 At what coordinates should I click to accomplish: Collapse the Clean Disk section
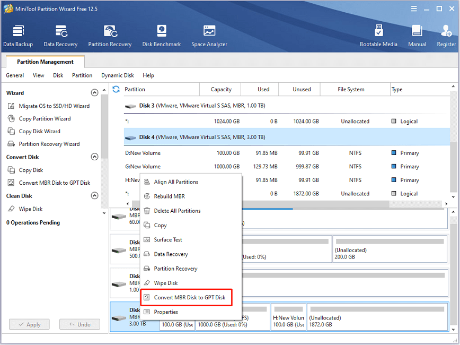pos(94,196)
